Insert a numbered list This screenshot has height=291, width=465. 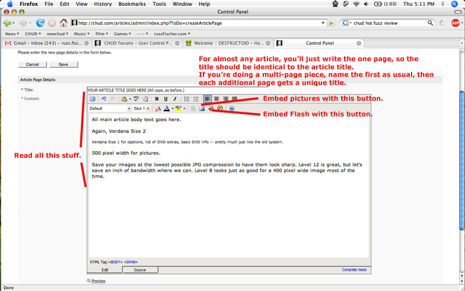pos(187,99)
